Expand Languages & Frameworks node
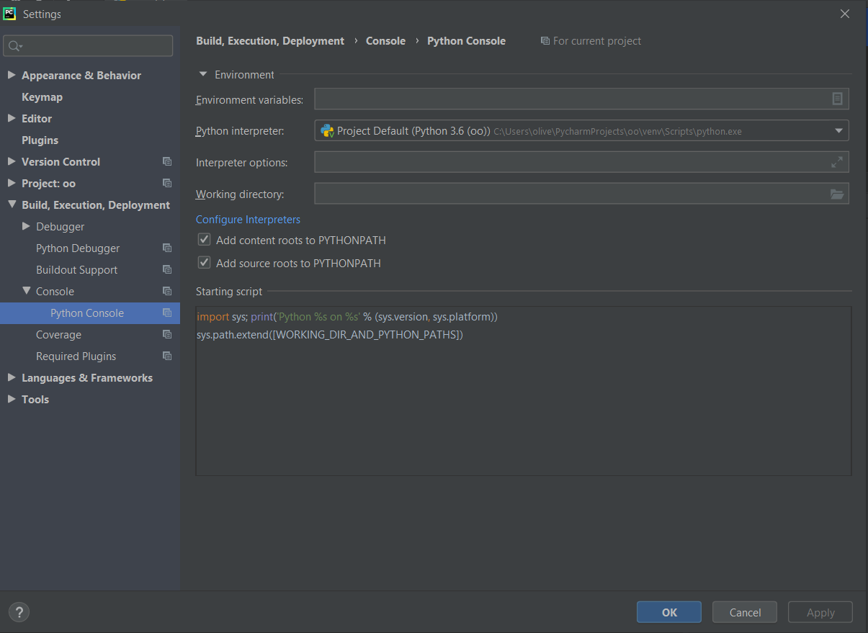Image resolution: width=868 pixels, height=633 pixels. (x=12, y=377)
